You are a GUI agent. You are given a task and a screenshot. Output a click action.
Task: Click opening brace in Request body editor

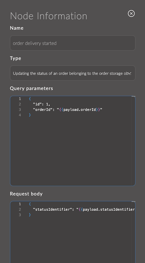tap(30, 204)
